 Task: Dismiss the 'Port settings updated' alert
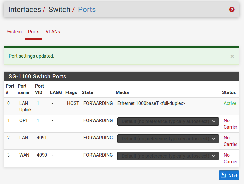click(x=232, y=56)
